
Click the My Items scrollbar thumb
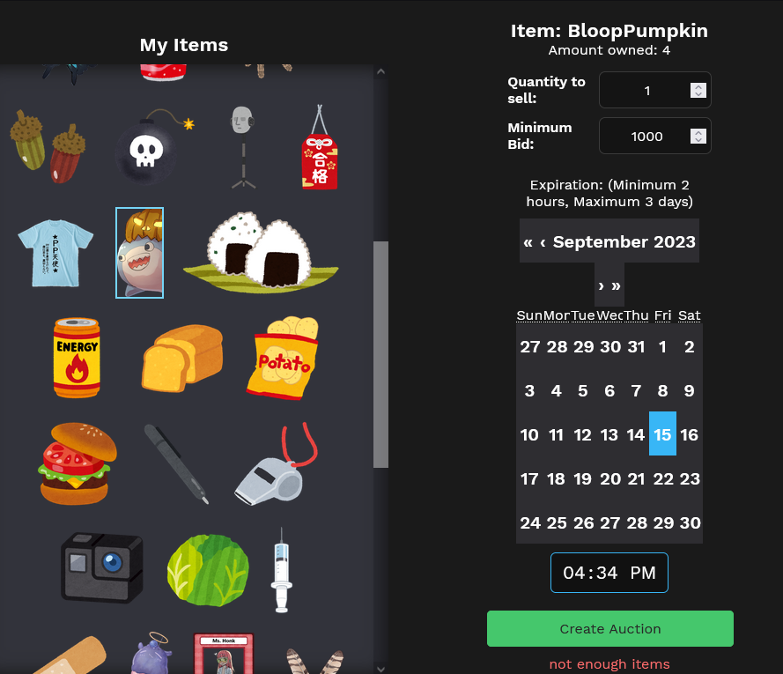pyautogui.click(x=381, y=355)
